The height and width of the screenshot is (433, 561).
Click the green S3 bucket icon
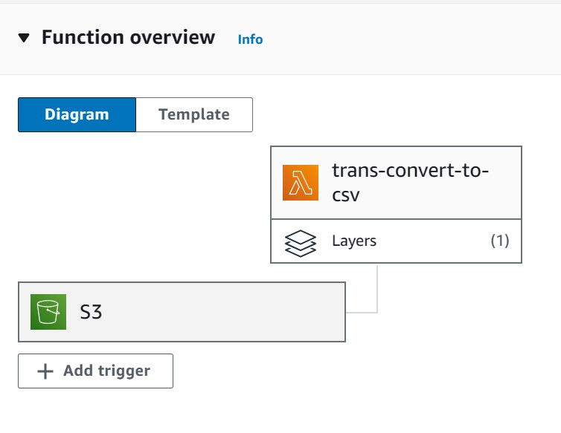coord(48,312)
